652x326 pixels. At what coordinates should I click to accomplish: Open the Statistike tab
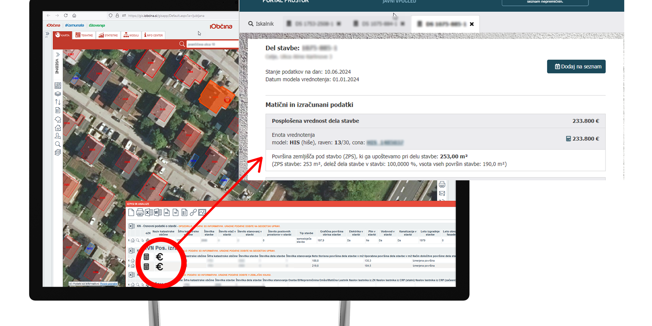[x=108, y=35]
